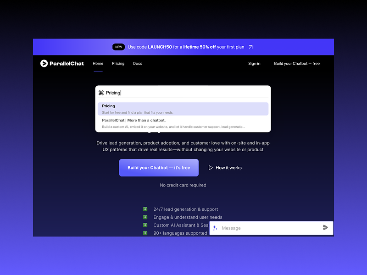
Task: Open the Home nav item
Action: pos(98,63)
